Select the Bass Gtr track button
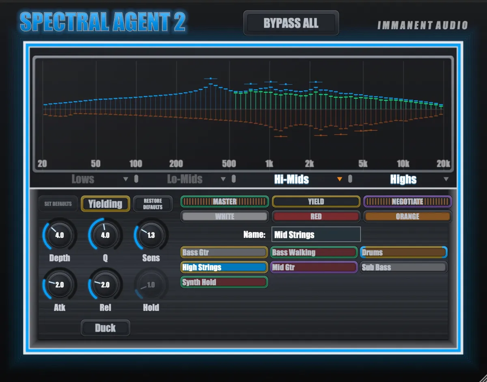The image size is (487, 382). pyautogui.click(x=224, y=253)
